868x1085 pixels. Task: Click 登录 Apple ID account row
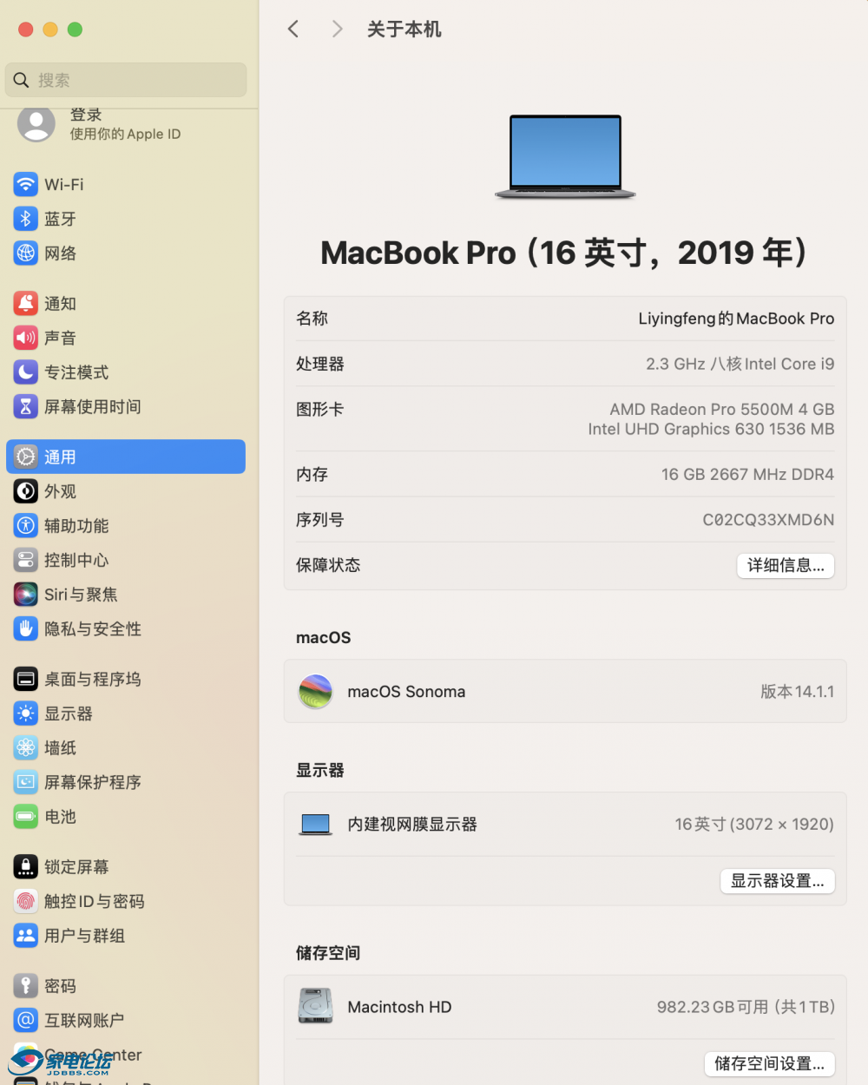point(126,123)
